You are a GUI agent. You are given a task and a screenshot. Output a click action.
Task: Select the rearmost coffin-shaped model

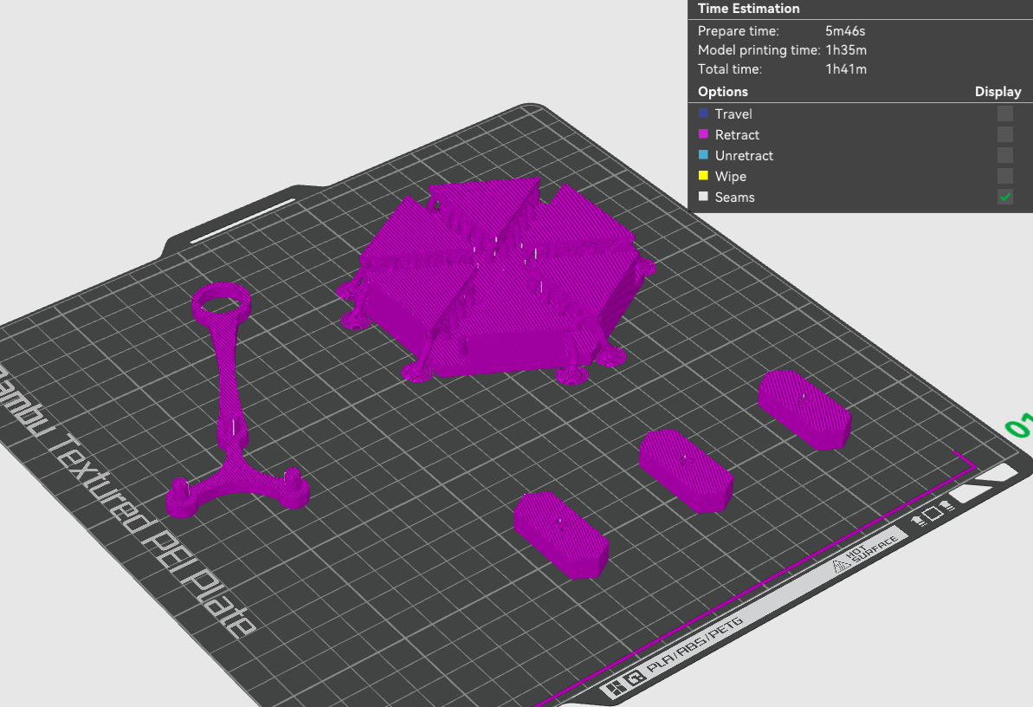coord(804,409)
